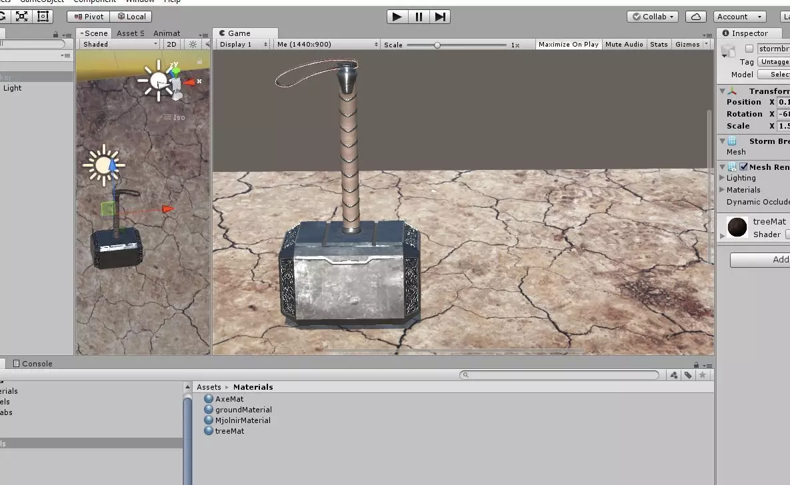Toggle Maximize On Play
Image resolution: width=790 pixels, height=485 pixels.
click(x=568, y=45)
